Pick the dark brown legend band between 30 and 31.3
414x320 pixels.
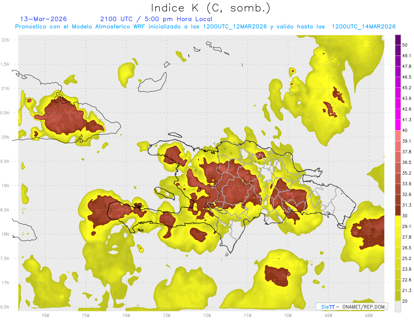click(x=398, y=211)
